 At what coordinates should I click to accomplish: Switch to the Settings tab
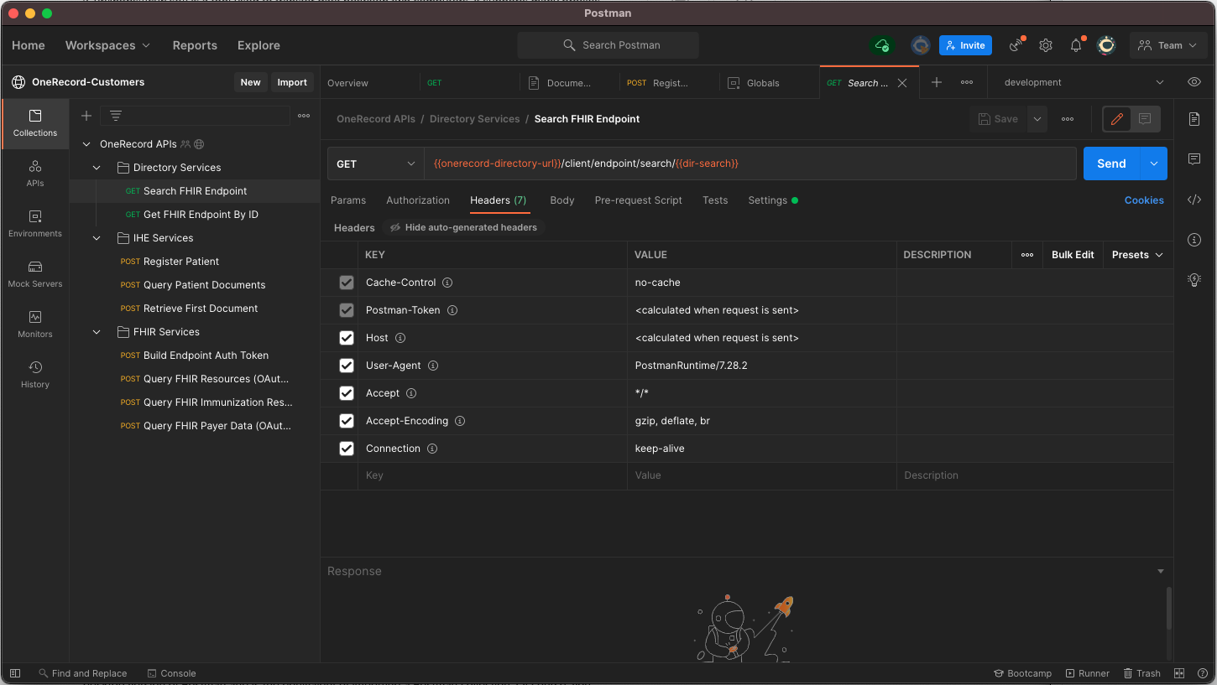point(773,200)
